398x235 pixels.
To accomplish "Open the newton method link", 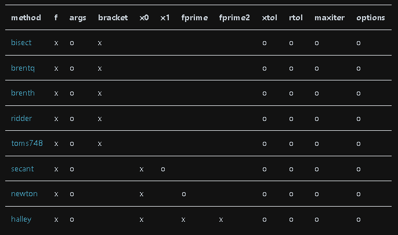I will coord(24,194).
